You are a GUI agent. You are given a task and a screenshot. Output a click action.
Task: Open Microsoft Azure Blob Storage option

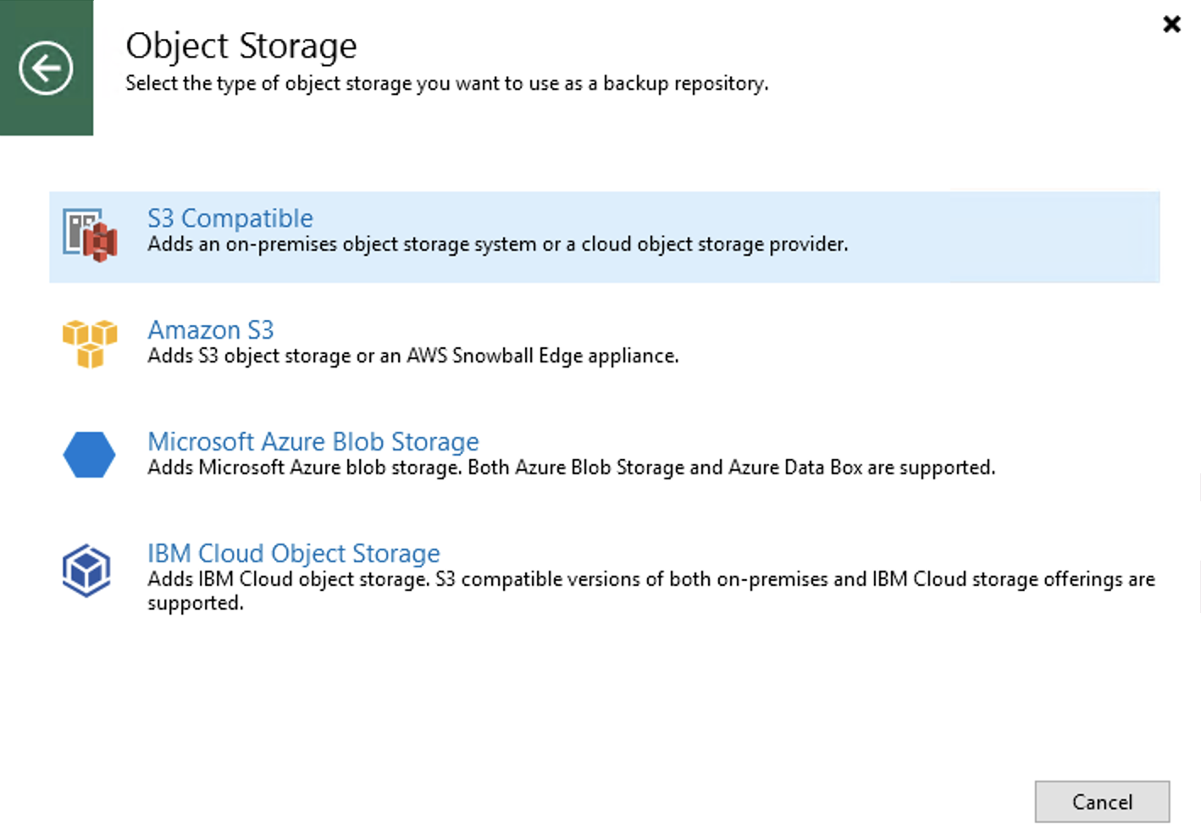(x=313, y=442)
